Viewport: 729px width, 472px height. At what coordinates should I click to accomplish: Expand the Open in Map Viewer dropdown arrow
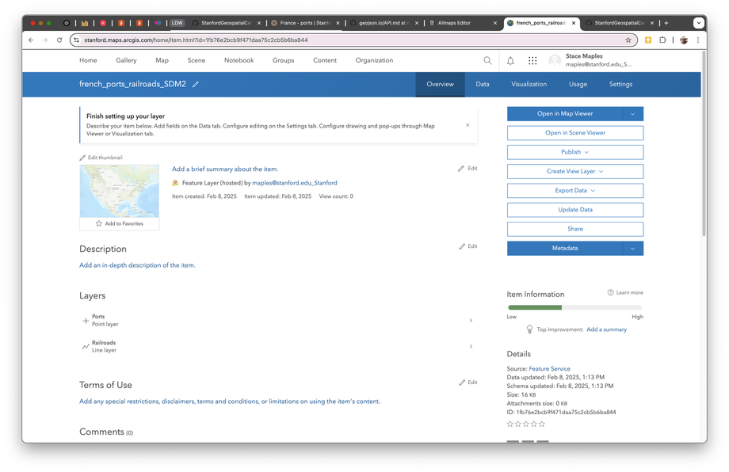[x=633, y=114]
